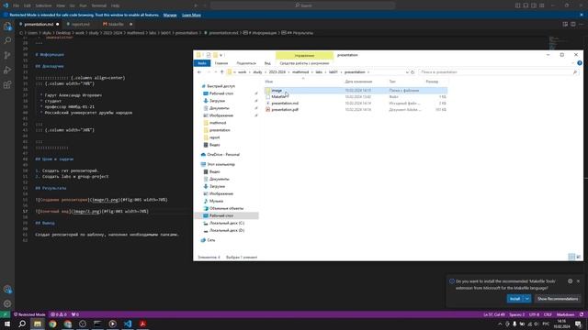Click File Explorer back arrow
The width and height of the screenshot is (588, 330).
click(199, 71)
